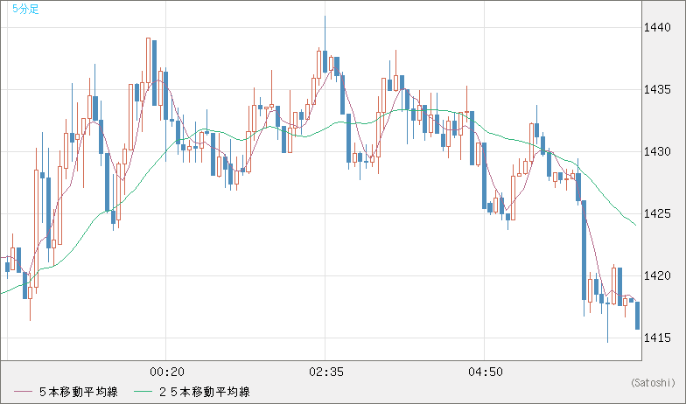Click the purple 5-period average legend line

[x=23, y=392]
